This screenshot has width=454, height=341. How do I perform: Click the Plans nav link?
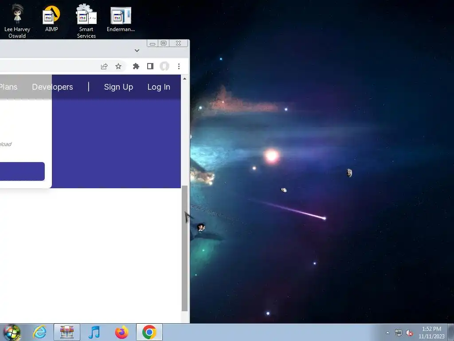point(8,87)
